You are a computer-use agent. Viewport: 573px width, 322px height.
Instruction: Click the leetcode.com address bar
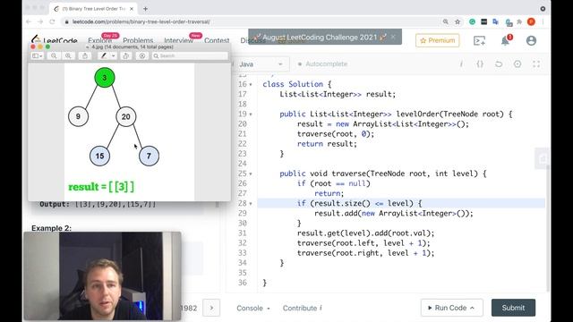[x=141, y=21]
